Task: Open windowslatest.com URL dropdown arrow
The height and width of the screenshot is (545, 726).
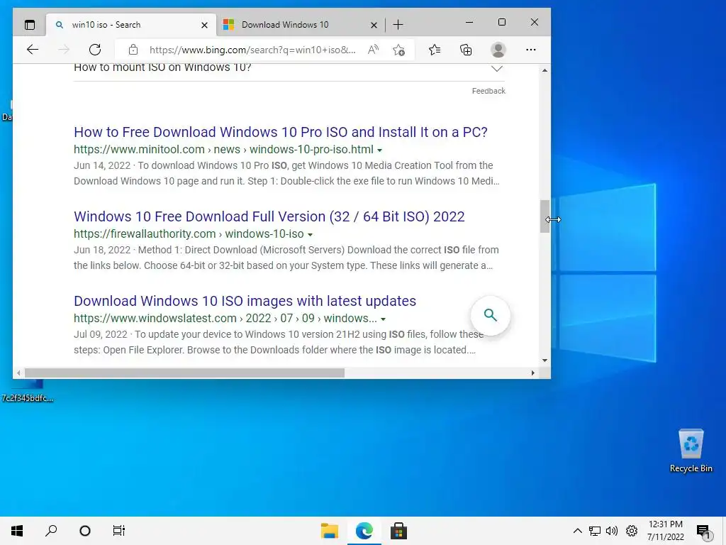Action: point(384,319)
